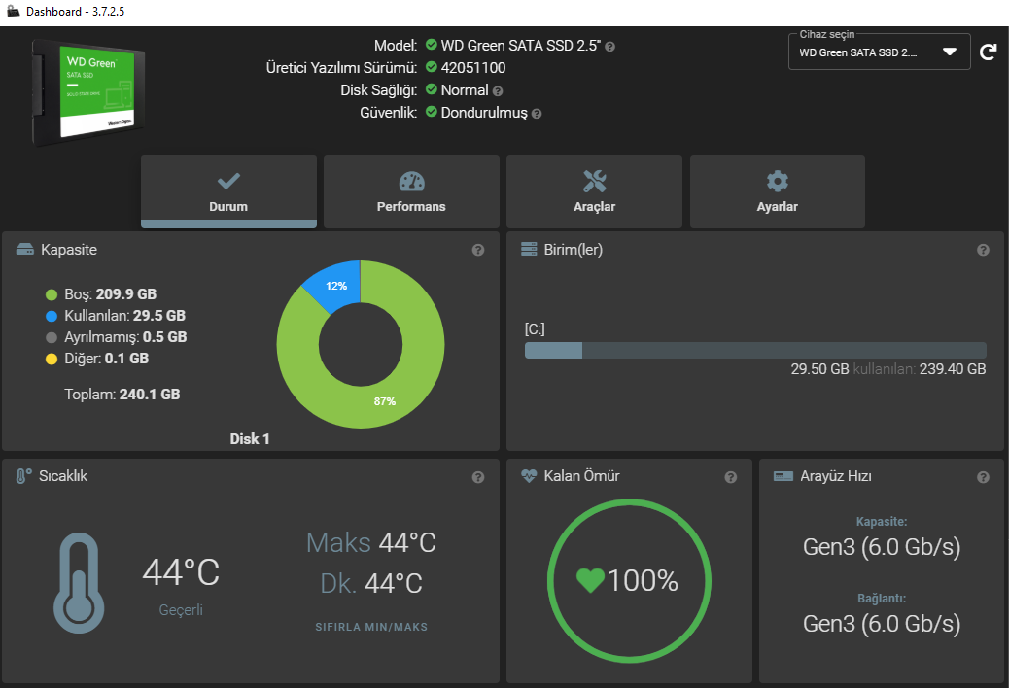Click the Boş: 209.9 GB value
This screenshot has height=688, width=1009.
point(111,294)
